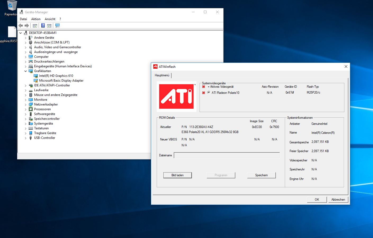This screenshot has width=373, height=238.
Task: Click the Computer category monitor icon
Action: (31, 57)
